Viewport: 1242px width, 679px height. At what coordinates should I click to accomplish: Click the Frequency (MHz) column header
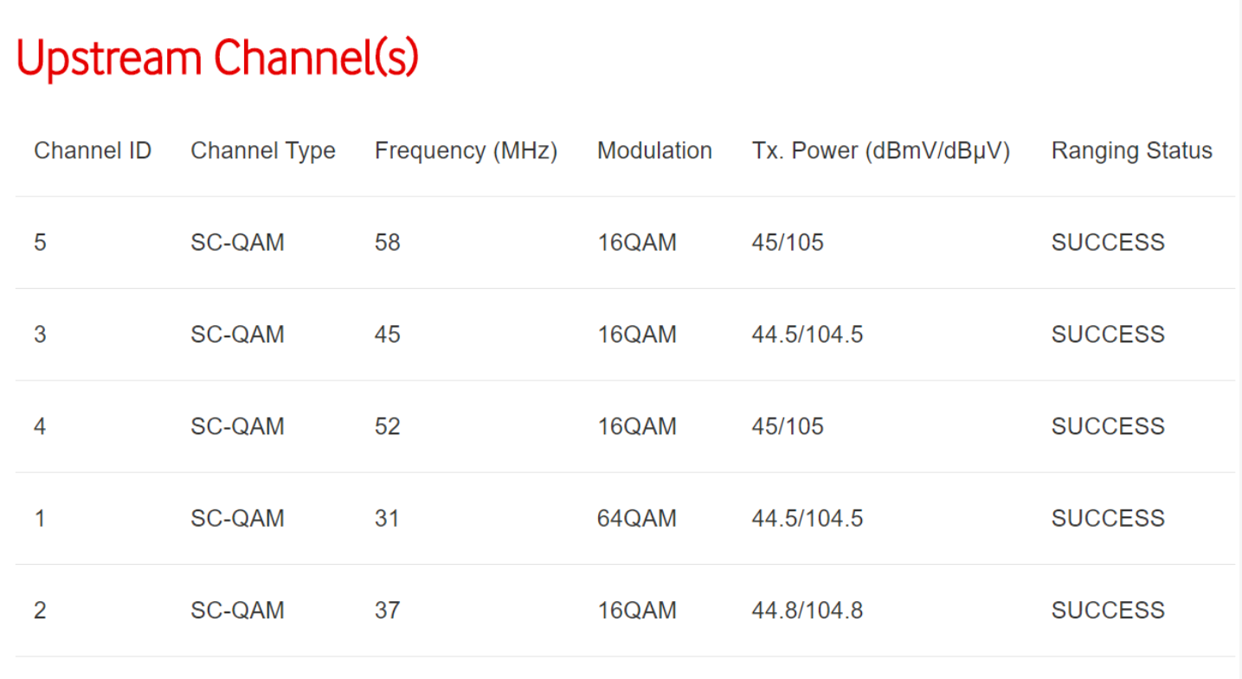point(466,151)
